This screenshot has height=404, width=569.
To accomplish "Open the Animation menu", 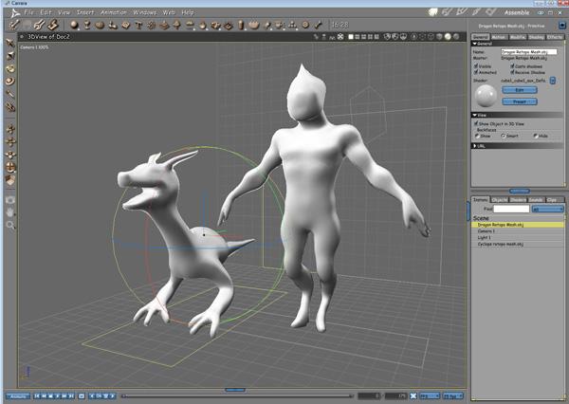I will click(114, 12).
